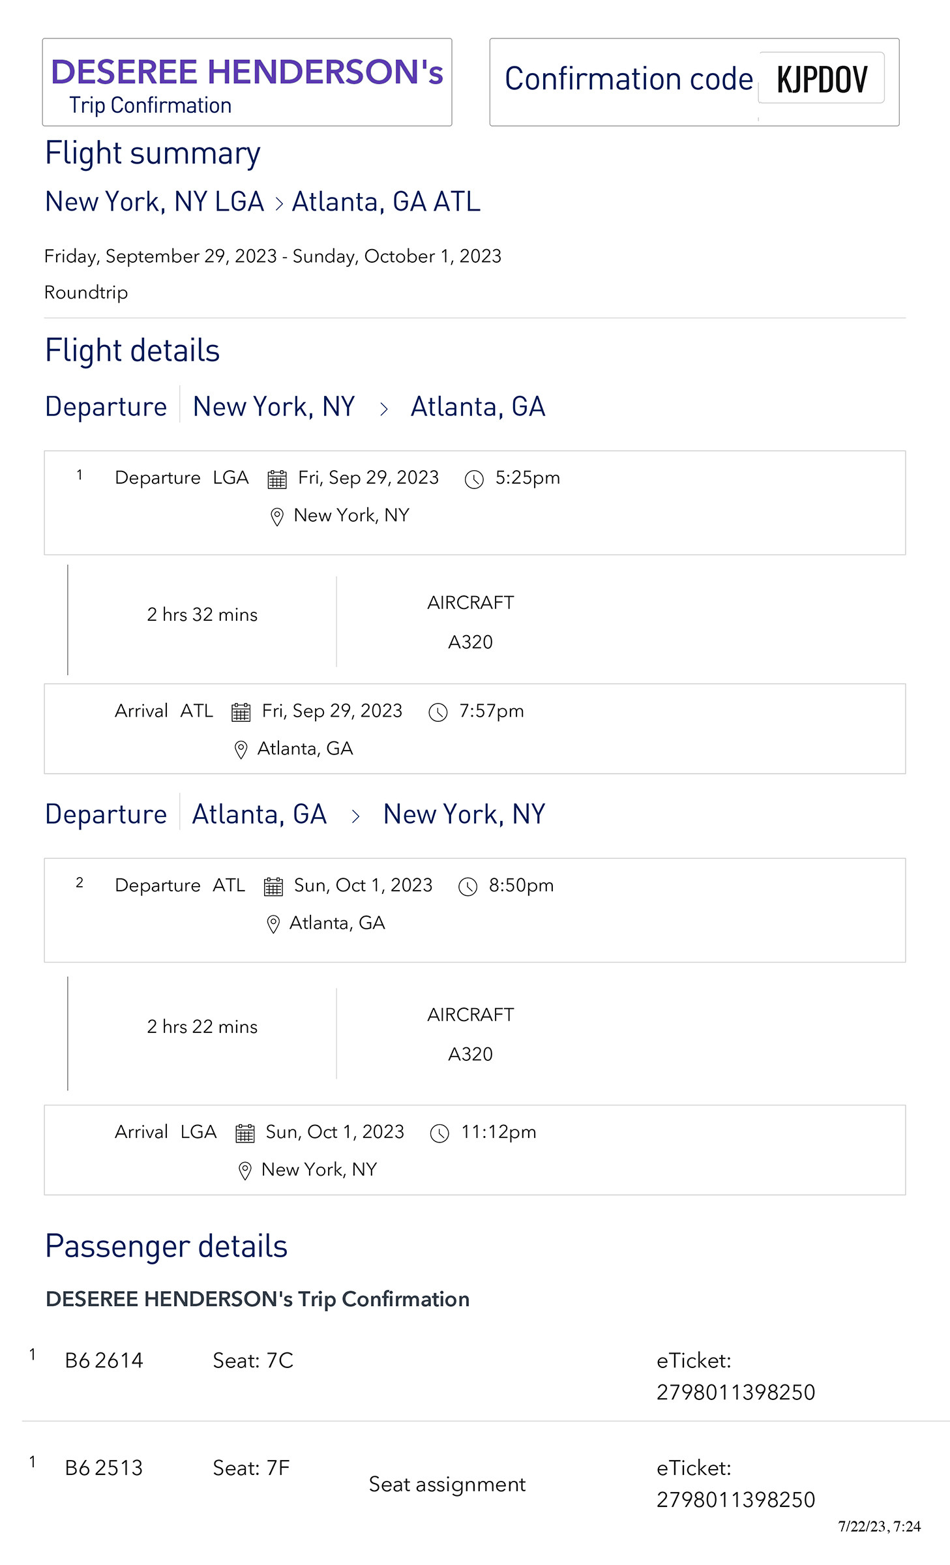Click chevron between Atlanta and New York heading
This screenshot has height=1565, width=950.
tap(355, 816)
